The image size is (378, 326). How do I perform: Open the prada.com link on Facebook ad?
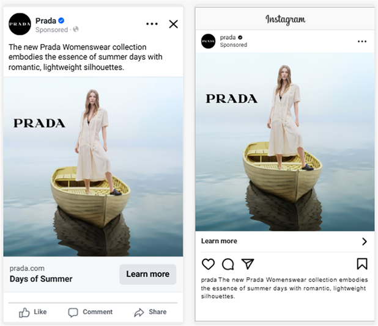(x=28, y=268)
